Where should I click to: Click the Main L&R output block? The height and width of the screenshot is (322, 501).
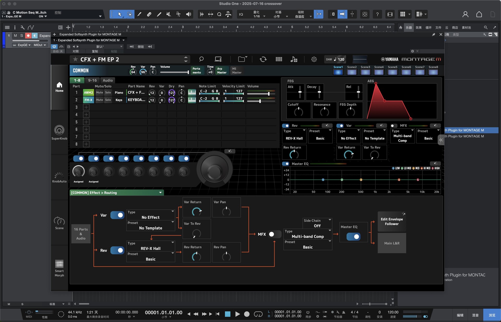click(392, 243)
